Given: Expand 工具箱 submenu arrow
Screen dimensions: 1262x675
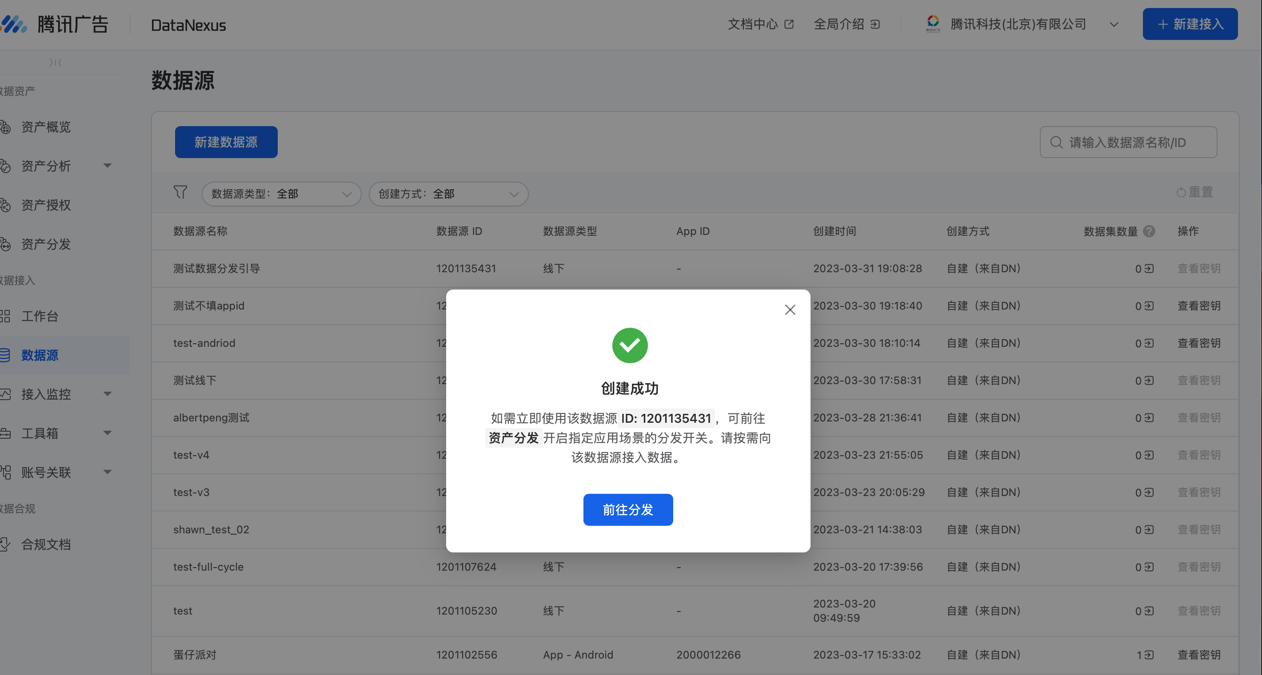Looking at the screenshot, I should [107, 433].
